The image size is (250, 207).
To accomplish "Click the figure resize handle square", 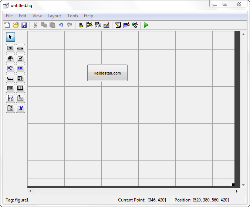I will [233, 184].
